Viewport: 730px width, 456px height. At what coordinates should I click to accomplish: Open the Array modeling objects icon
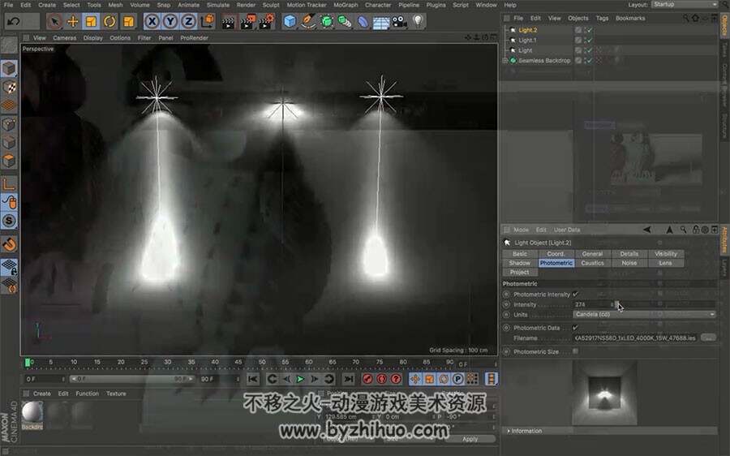(345, 21)
